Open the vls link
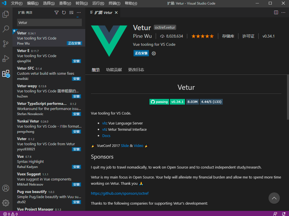289x216 pixels. (x=104, y=123)
